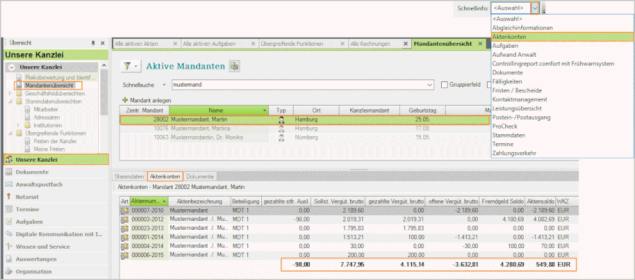Collapse Übergreifende Funktionen tree folder
Viewport: 635px width, 280px height.
[11, 133]
